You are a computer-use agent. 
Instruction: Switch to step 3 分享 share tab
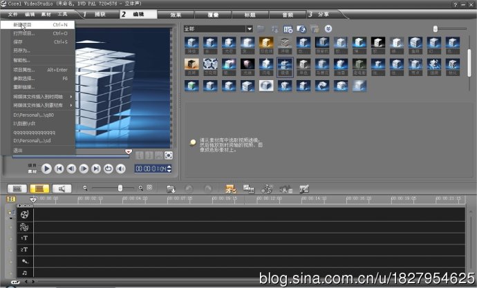point(323,15)
